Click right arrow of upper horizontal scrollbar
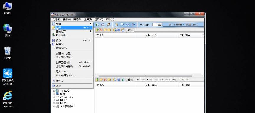This screenshot has height=113, width=255. tap(202, 75)
